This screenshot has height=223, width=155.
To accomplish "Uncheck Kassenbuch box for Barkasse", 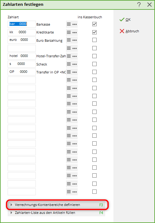I will (x=94, y=24).
